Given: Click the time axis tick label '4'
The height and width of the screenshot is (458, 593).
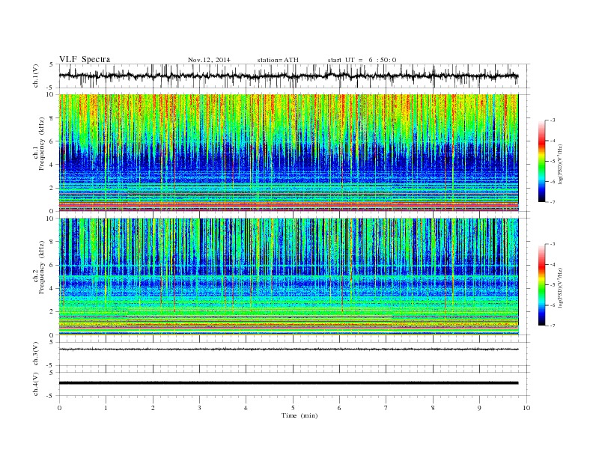Looking at the screenshot, I should 246,408.
